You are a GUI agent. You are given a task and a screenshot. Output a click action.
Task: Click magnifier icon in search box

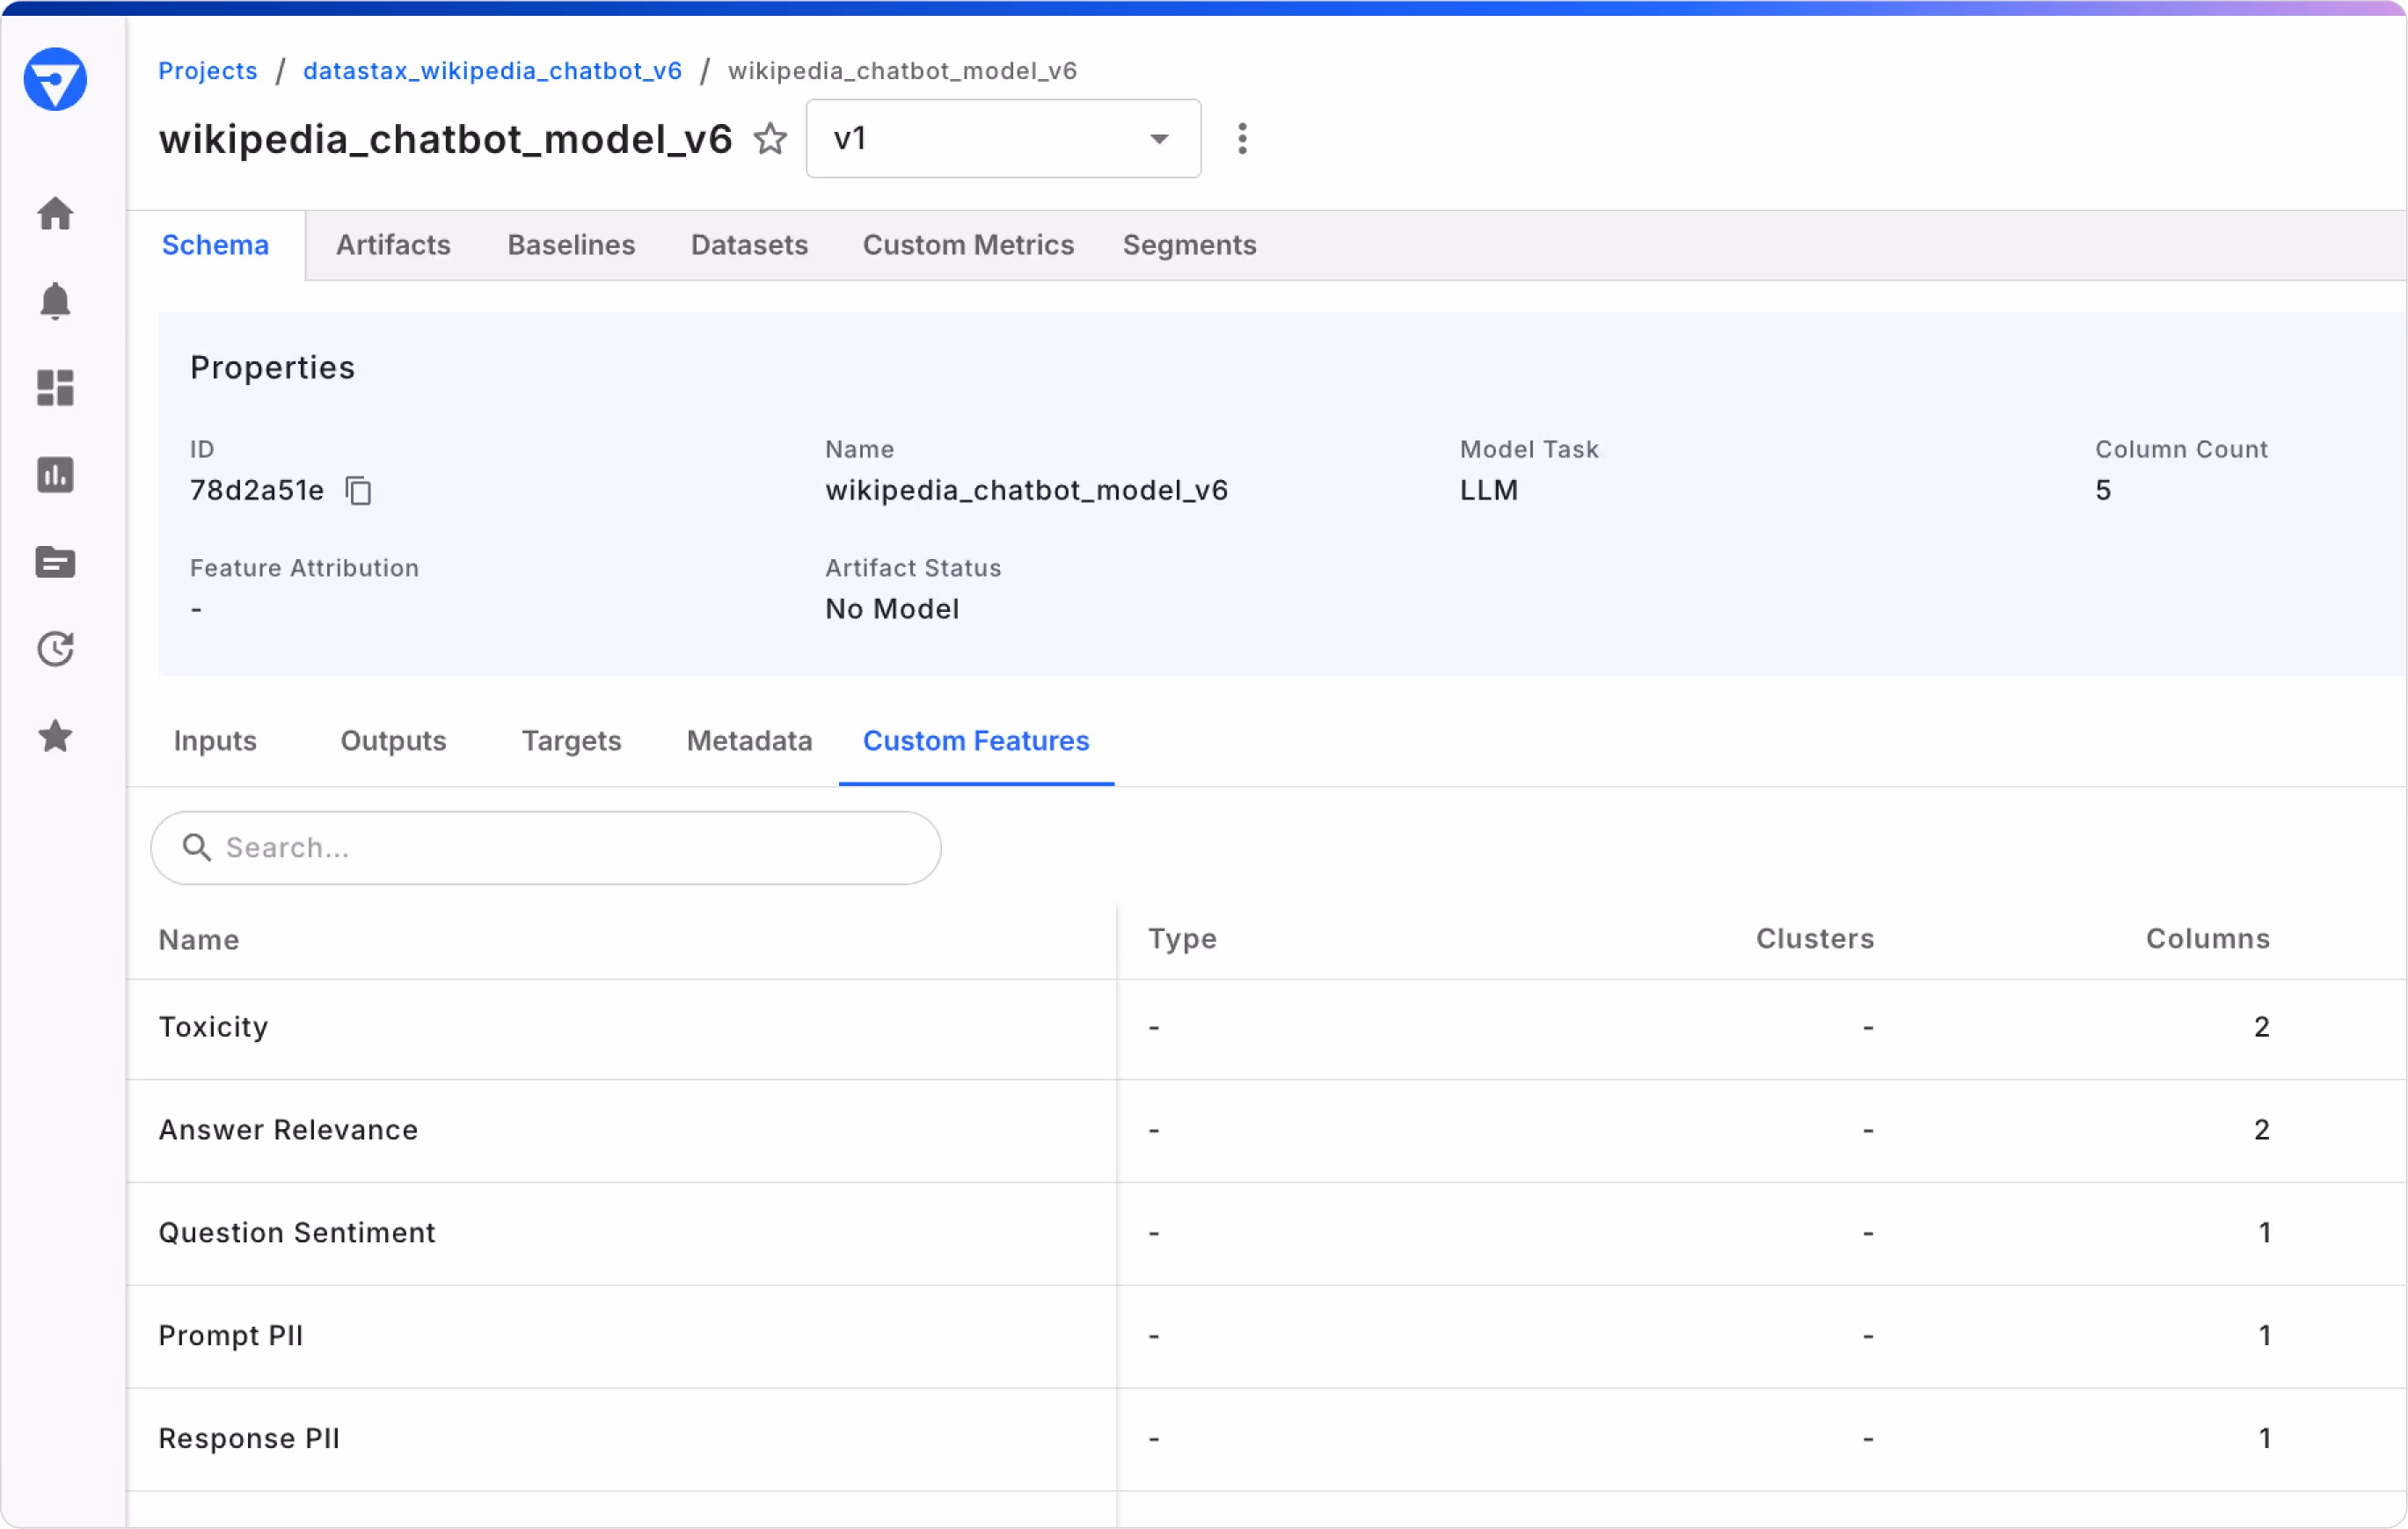(196, 848)
